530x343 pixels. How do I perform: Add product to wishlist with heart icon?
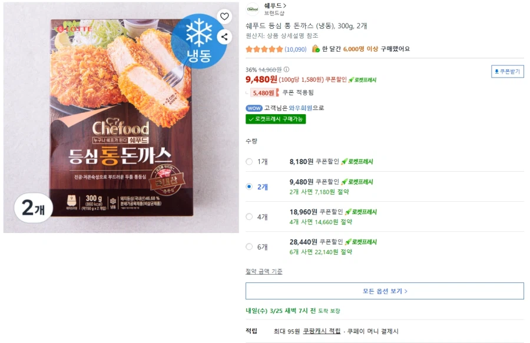(224, 16)
